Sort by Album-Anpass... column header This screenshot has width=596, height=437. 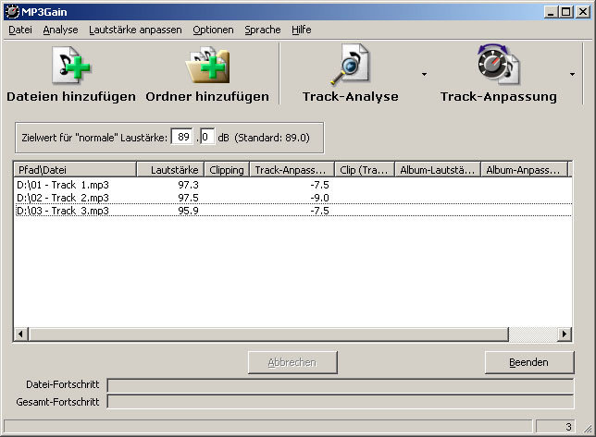click(x=524, y=170)
